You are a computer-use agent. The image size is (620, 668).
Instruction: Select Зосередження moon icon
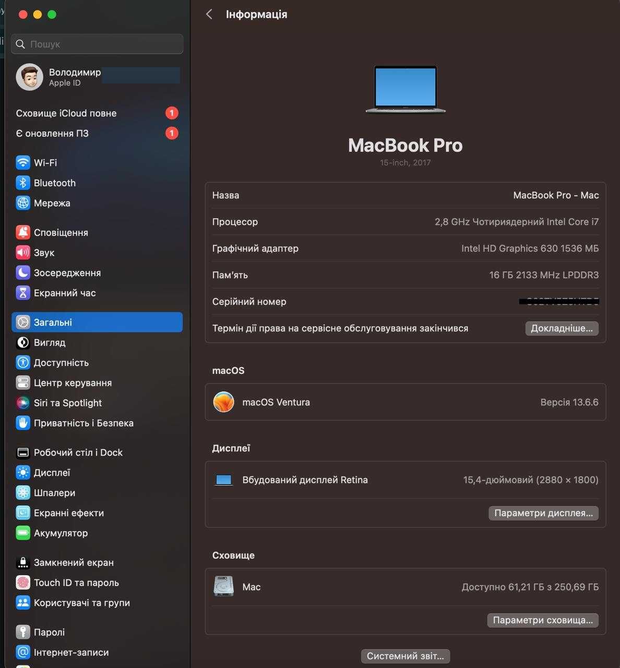pyautogui.click(x=23, y=273)
